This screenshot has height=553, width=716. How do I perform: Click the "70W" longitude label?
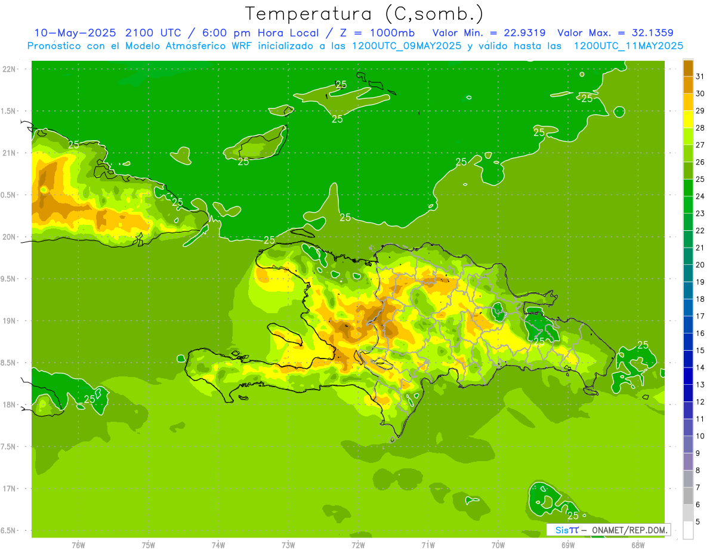pos(498,545)
